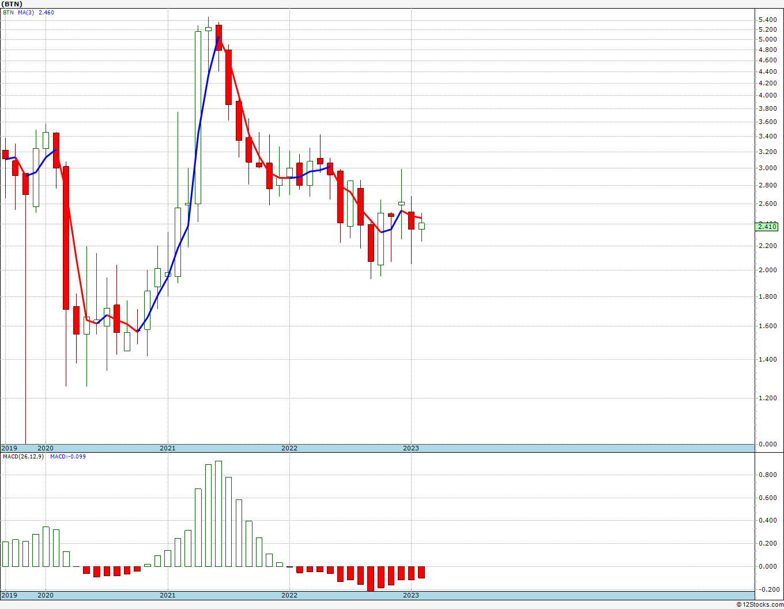Image resolution: width=784 pixels, height=609 pixels.
Task: Select the MA value 2.460
Action: (x=46, y=12)
